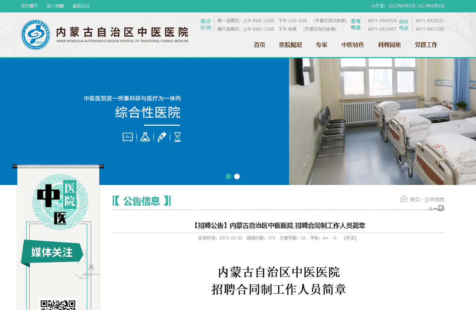Image resolution: width=476 pixels, height=310 pixels.
Task: Click the heart monitor icon on banner
Action: coord(127,137)
